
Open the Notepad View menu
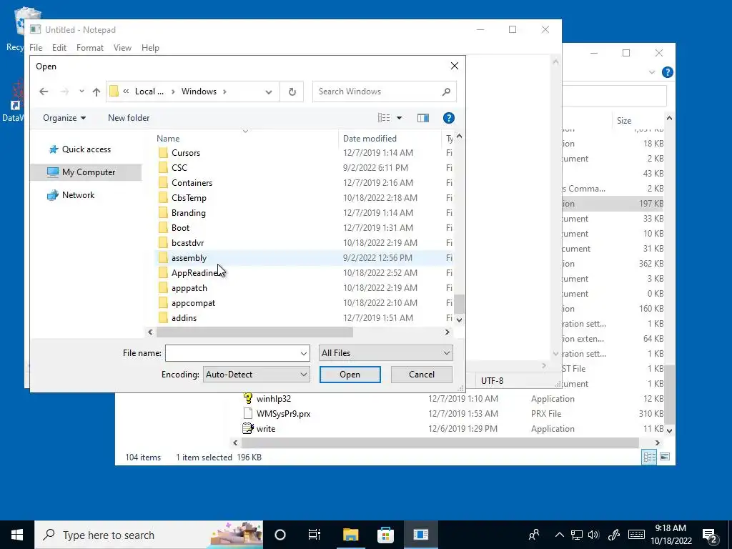pos(122,48)
